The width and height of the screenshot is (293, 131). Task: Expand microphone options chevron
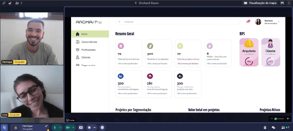point(60,128)
